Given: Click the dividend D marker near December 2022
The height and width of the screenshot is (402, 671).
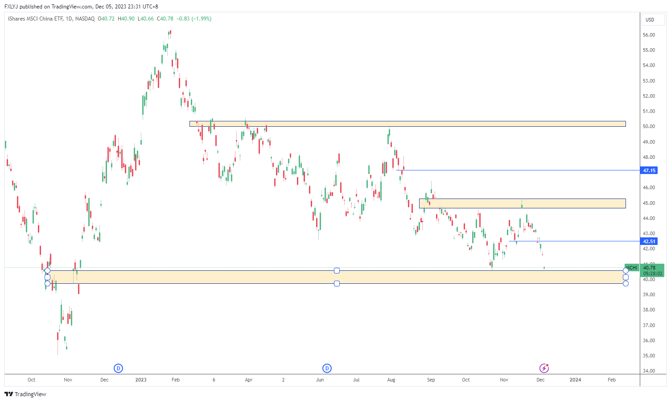Looking at the screenshot, I should click(x=118, y=368).
